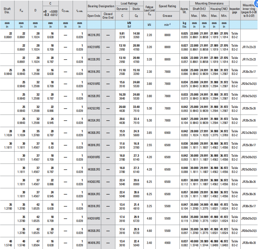Select bearing designation HK2216.2RS

point(94,35)
